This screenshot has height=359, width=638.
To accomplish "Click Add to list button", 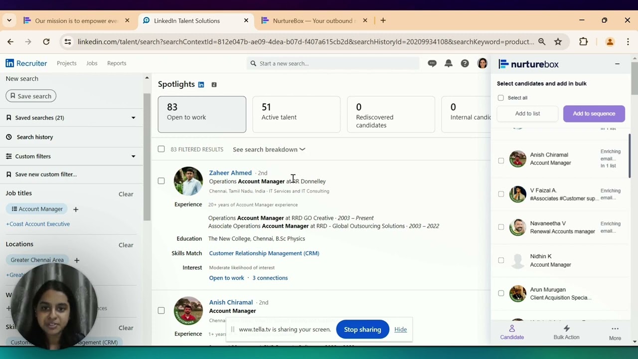I will 527,114.
